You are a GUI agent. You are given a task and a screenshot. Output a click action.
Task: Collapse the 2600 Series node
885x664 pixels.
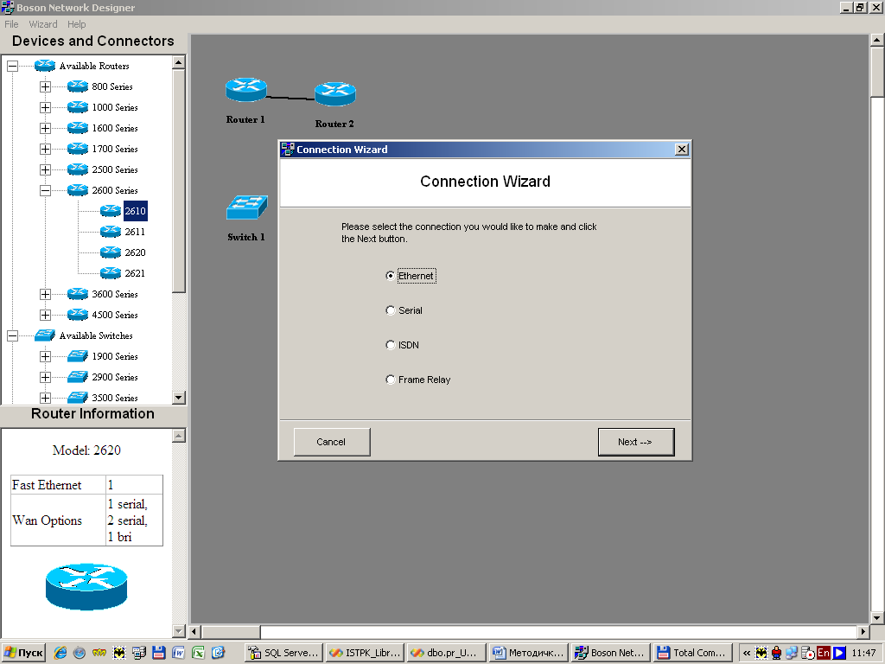tap(45, 190)
